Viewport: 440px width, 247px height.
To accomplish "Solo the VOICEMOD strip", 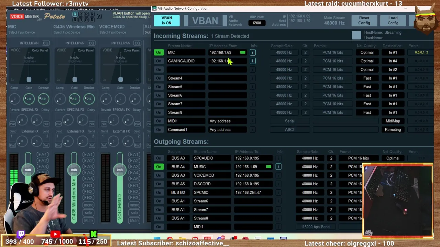I will click(134, 213).
